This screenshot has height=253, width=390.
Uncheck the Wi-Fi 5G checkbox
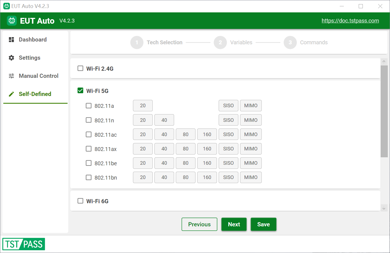pyautogui.click(x=80, y=90)
